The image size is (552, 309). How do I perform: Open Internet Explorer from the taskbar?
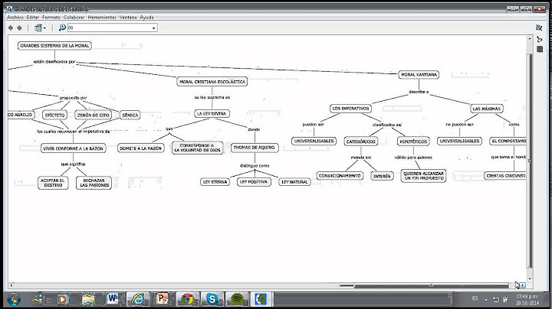click(138, 299)
